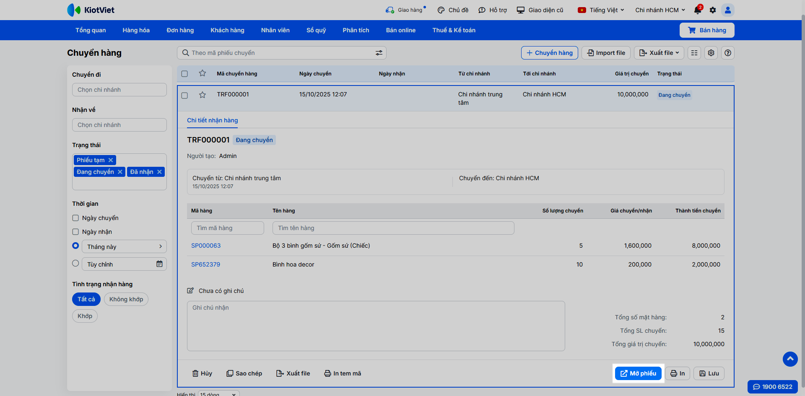Switch to Chi tiết nhận hàng tab
Viewport: 805px width, 396px height.
(x=213, y=120)
